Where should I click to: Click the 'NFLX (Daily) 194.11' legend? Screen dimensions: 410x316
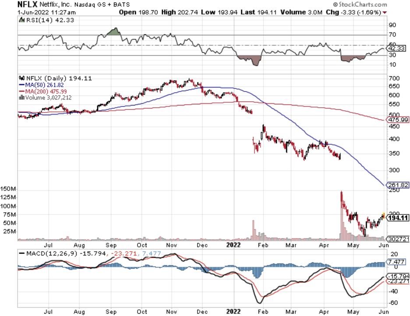tap(59, 78)
